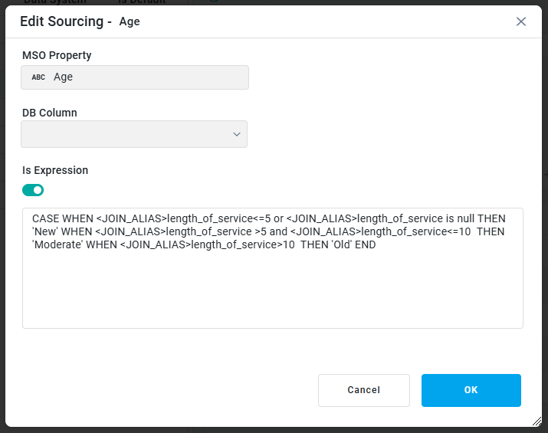Click the word 'Moderate' in expression
This screenshot has width=548, height=433.
pyautogui.click(x=57, y=246)
